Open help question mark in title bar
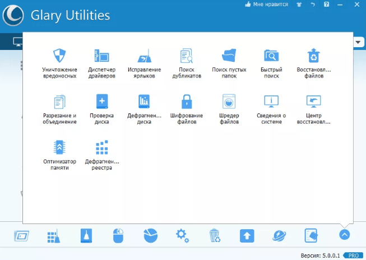The image size is (366, 260). 326,4
